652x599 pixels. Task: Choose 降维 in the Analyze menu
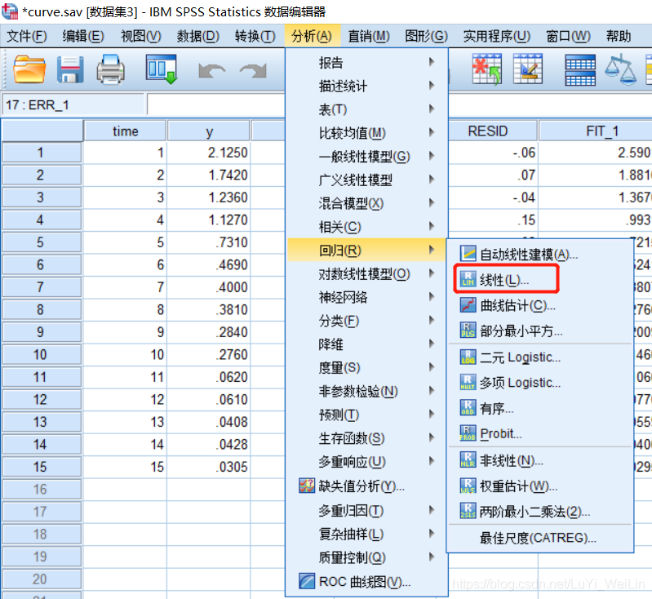pyautogui.click(x=366, y=344)
